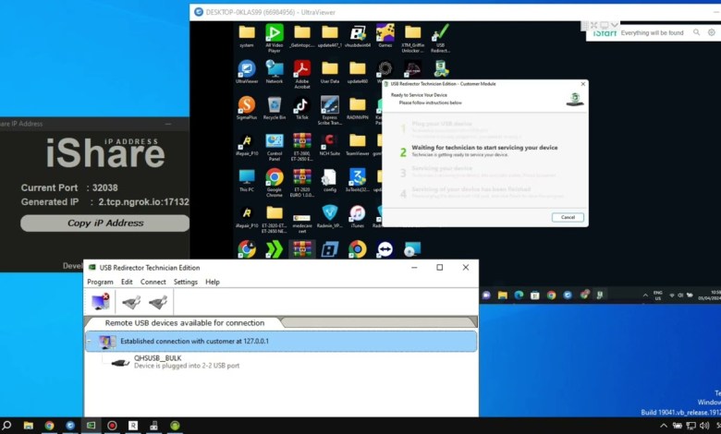Select the Established connection with customer at 127.0.0.1 row

point(281,342)
